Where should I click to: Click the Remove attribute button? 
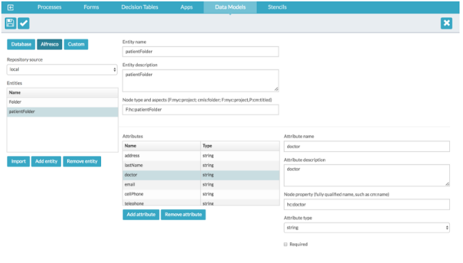click(x=183, y=215)
